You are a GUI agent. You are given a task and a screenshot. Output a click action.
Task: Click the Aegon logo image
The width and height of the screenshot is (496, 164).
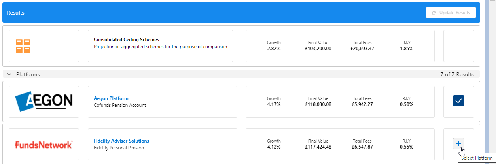point(44,102)
